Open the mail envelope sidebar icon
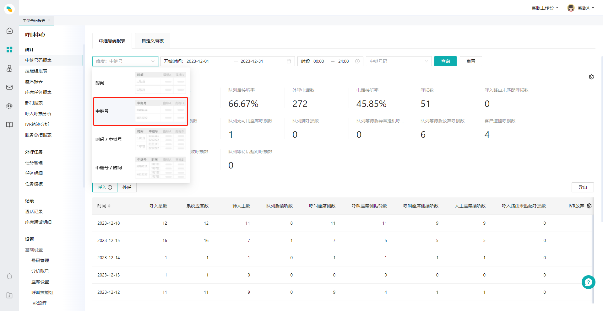Viewport: 603px width, 311px height. coord(9,87)
